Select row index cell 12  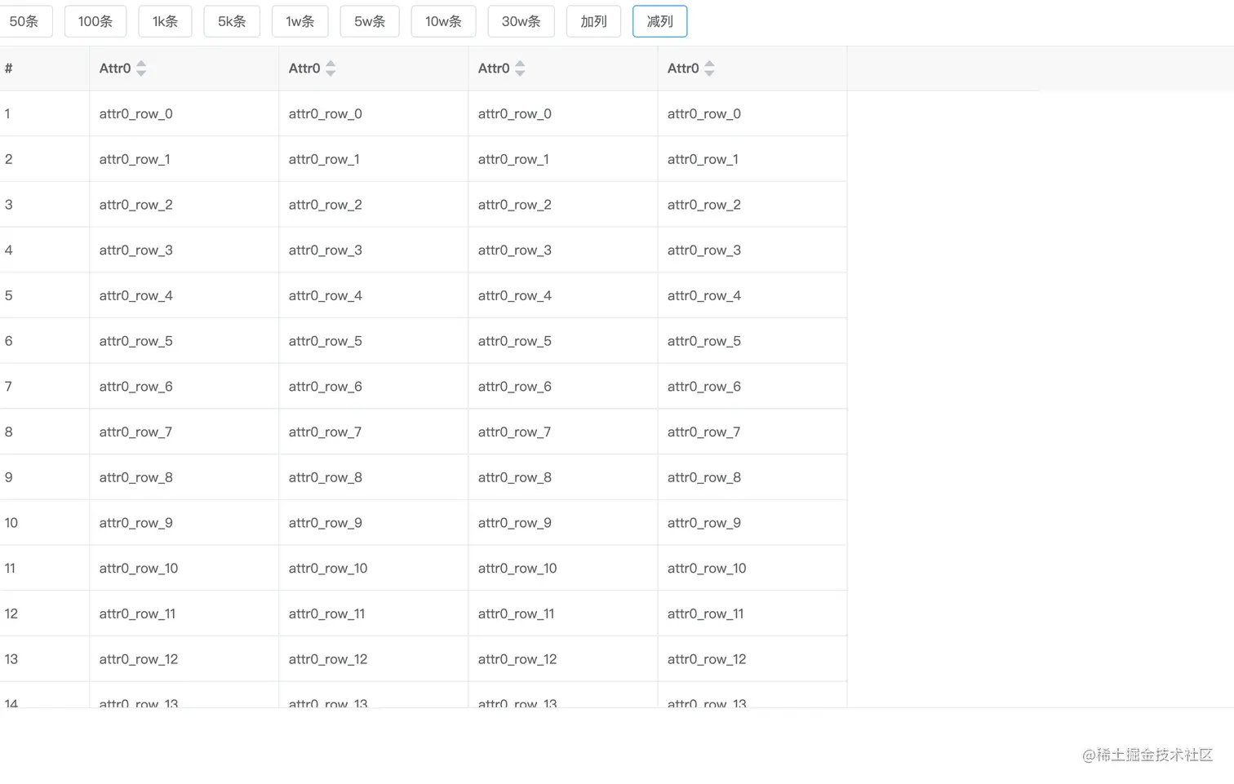[x=44, y=613]
